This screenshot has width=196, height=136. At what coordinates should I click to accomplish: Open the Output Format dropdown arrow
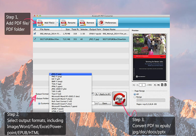click(x=93, y=94)
